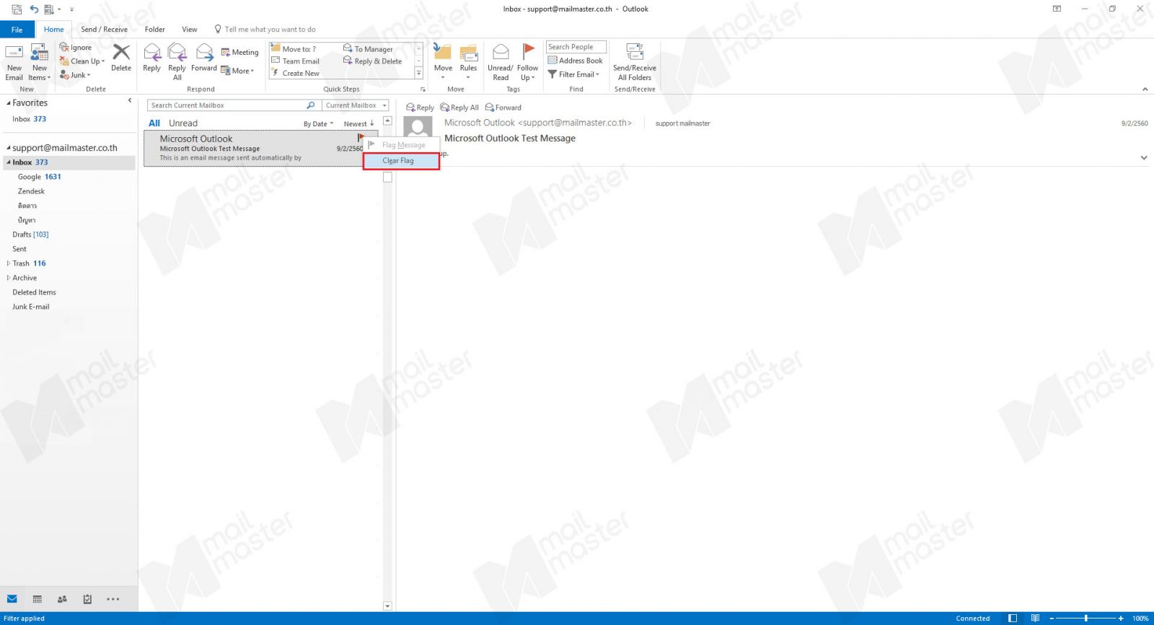Open the Google 1631 folder
Image resolution: width=1154 pixels, height=625 pixels.
(40, 177)
